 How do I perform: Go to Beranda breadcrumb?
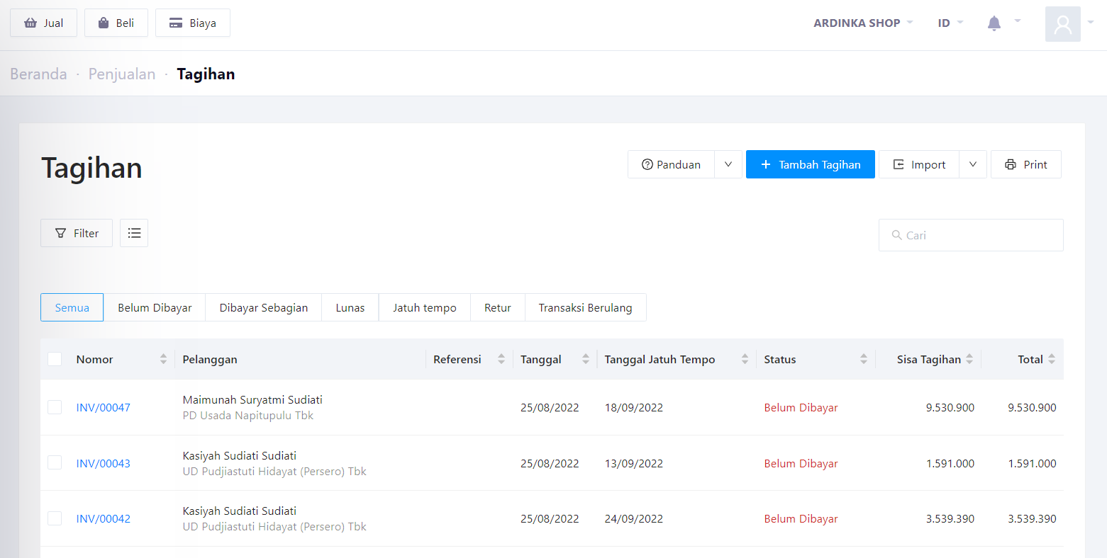coord(38,74)
